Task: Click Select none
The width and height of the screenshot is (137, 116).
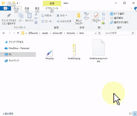Action: pos(116,18)
